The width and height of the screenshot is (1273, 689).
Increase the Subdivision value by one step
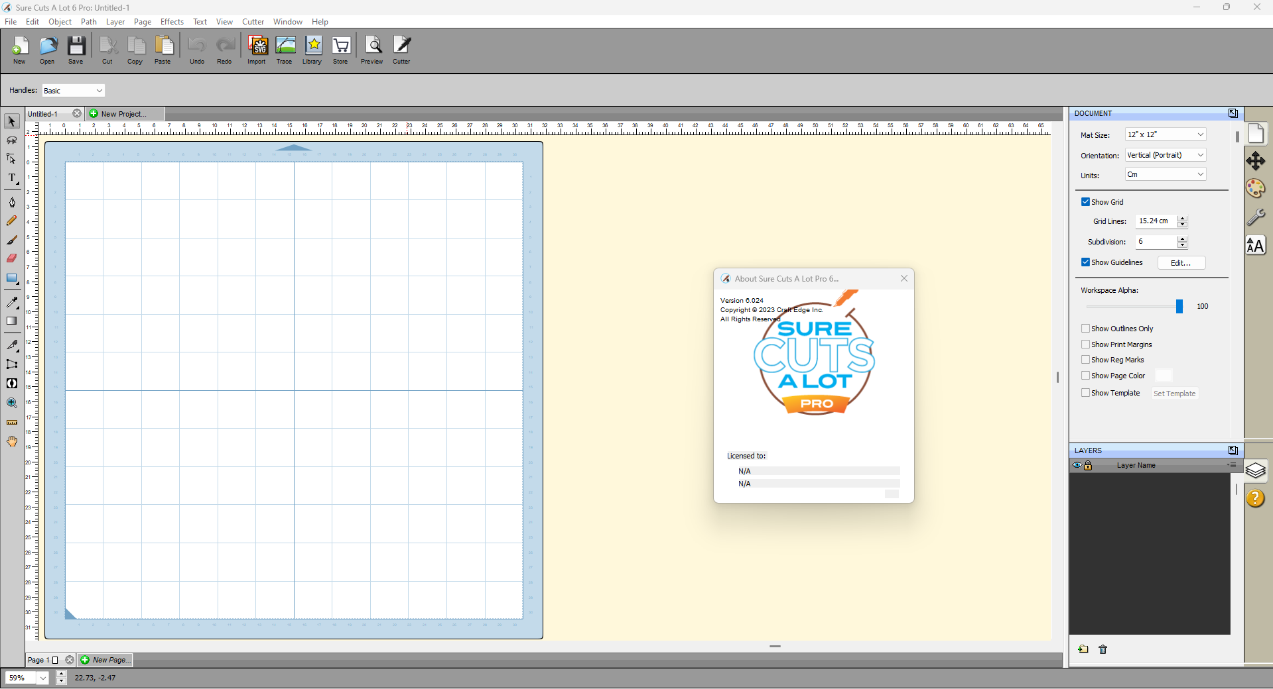tap(1182, 238)
